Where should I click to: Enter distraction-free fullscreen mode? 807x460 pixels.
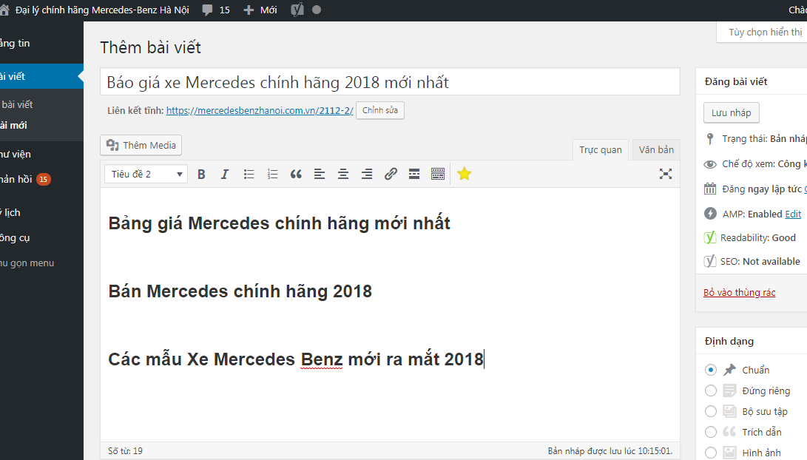[666, 174]
